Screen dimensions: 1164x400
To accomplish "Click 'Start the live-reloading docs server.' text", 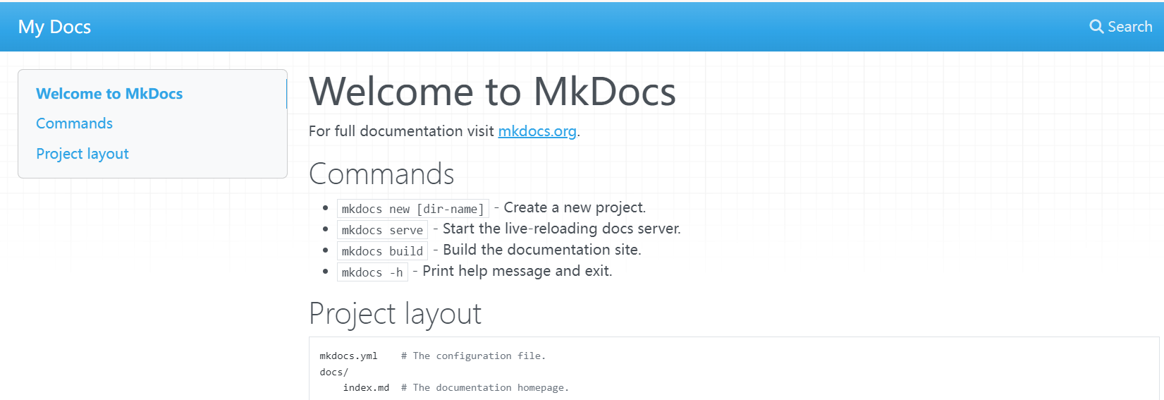I will (562, 229).
